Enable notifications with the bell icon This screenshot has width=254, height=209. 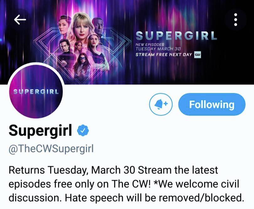click(161, 104)
